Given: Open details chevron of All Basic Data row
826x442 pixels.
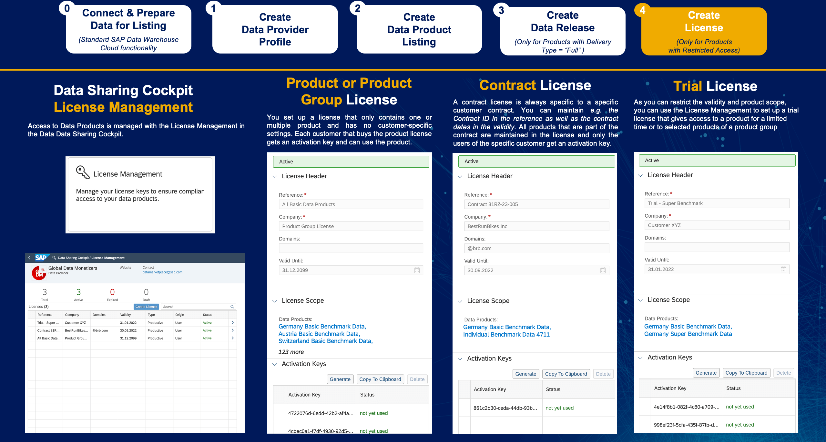Looking at the screenshot, I should click(232, 338).
